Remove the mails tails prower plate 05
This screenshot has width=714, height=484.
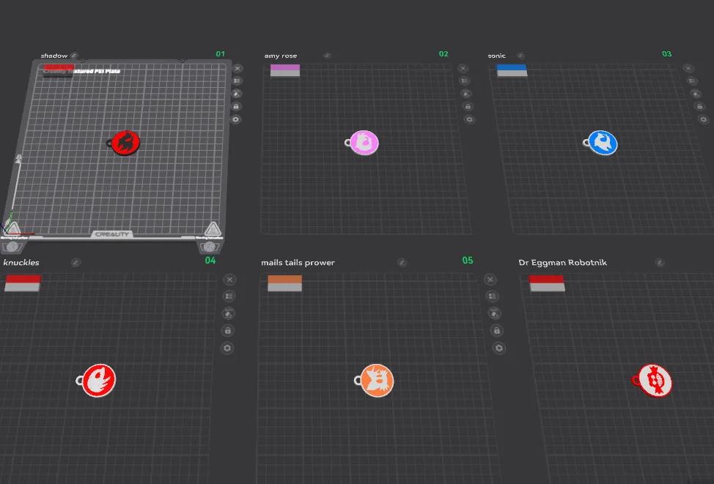coord(490,279)
